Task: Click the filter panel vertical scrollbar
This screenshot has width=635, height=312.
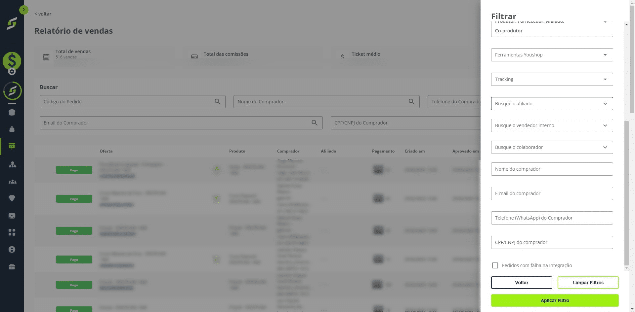Action: pos(626,193)
